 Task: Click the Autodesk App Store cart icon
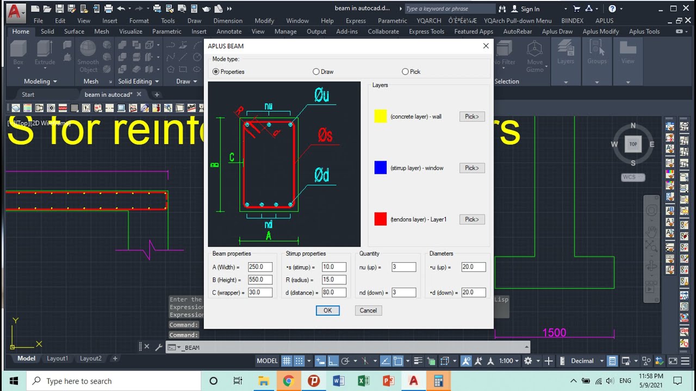[577, 9]
